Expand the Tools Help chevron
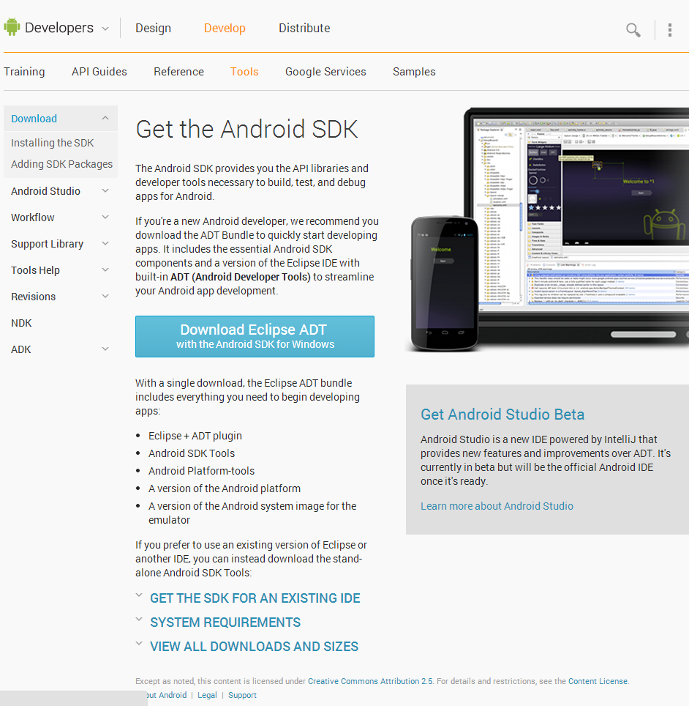This screenshot has width=689, height=706. pos(105,270)
